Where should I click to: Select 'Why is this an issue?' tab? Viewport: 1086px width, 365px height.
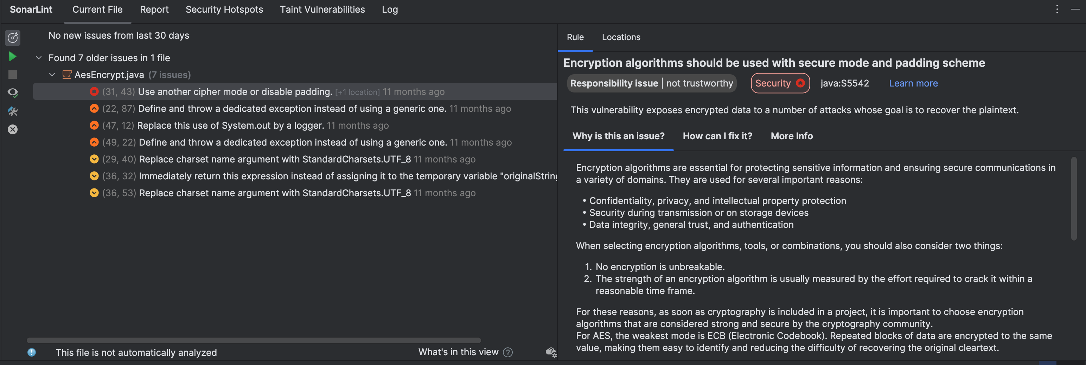[618, 136]
